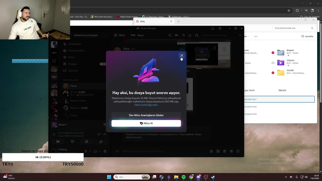The image size is (322, 181).
Task: Sort by Etkinlik column header
Action: tap(282, 90)
